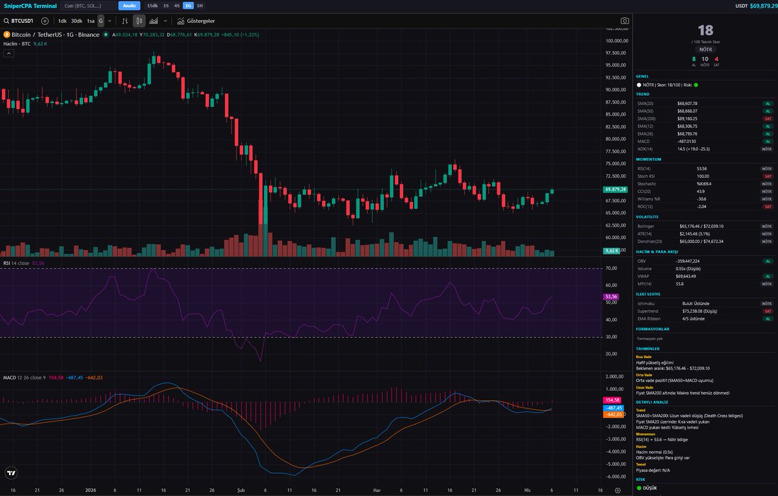Click the ROC(12) SAT signal badge

(x=768, y=207)
